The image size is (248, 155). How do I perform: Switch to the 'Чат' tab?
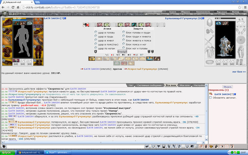coord(131,85)
